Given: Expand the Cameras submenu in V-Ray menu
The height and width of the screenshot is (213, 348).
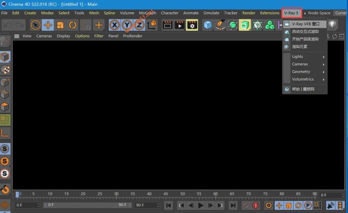Looking at the screenshot, I should click(x=305, y=64).
